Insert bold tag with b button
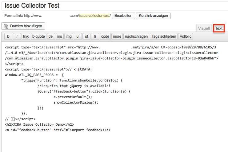 click(8, 36)
